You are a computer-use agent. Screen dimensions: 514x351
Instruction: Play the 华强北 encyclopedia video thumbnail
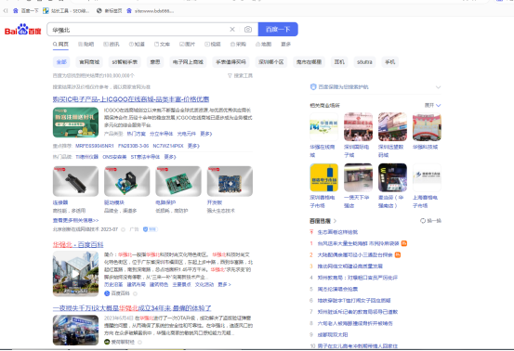(x=75, y=274)
